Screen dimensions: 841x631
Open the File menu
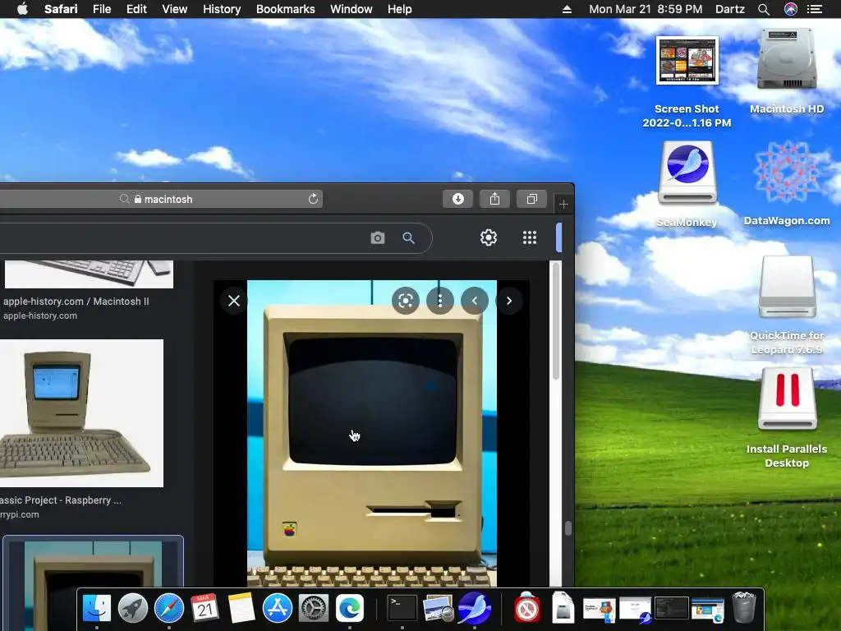[102, 9]
